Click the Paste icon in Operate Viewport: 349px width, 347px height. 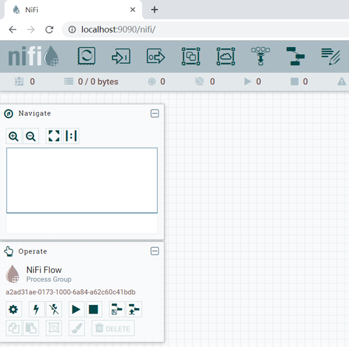[31, 328]
